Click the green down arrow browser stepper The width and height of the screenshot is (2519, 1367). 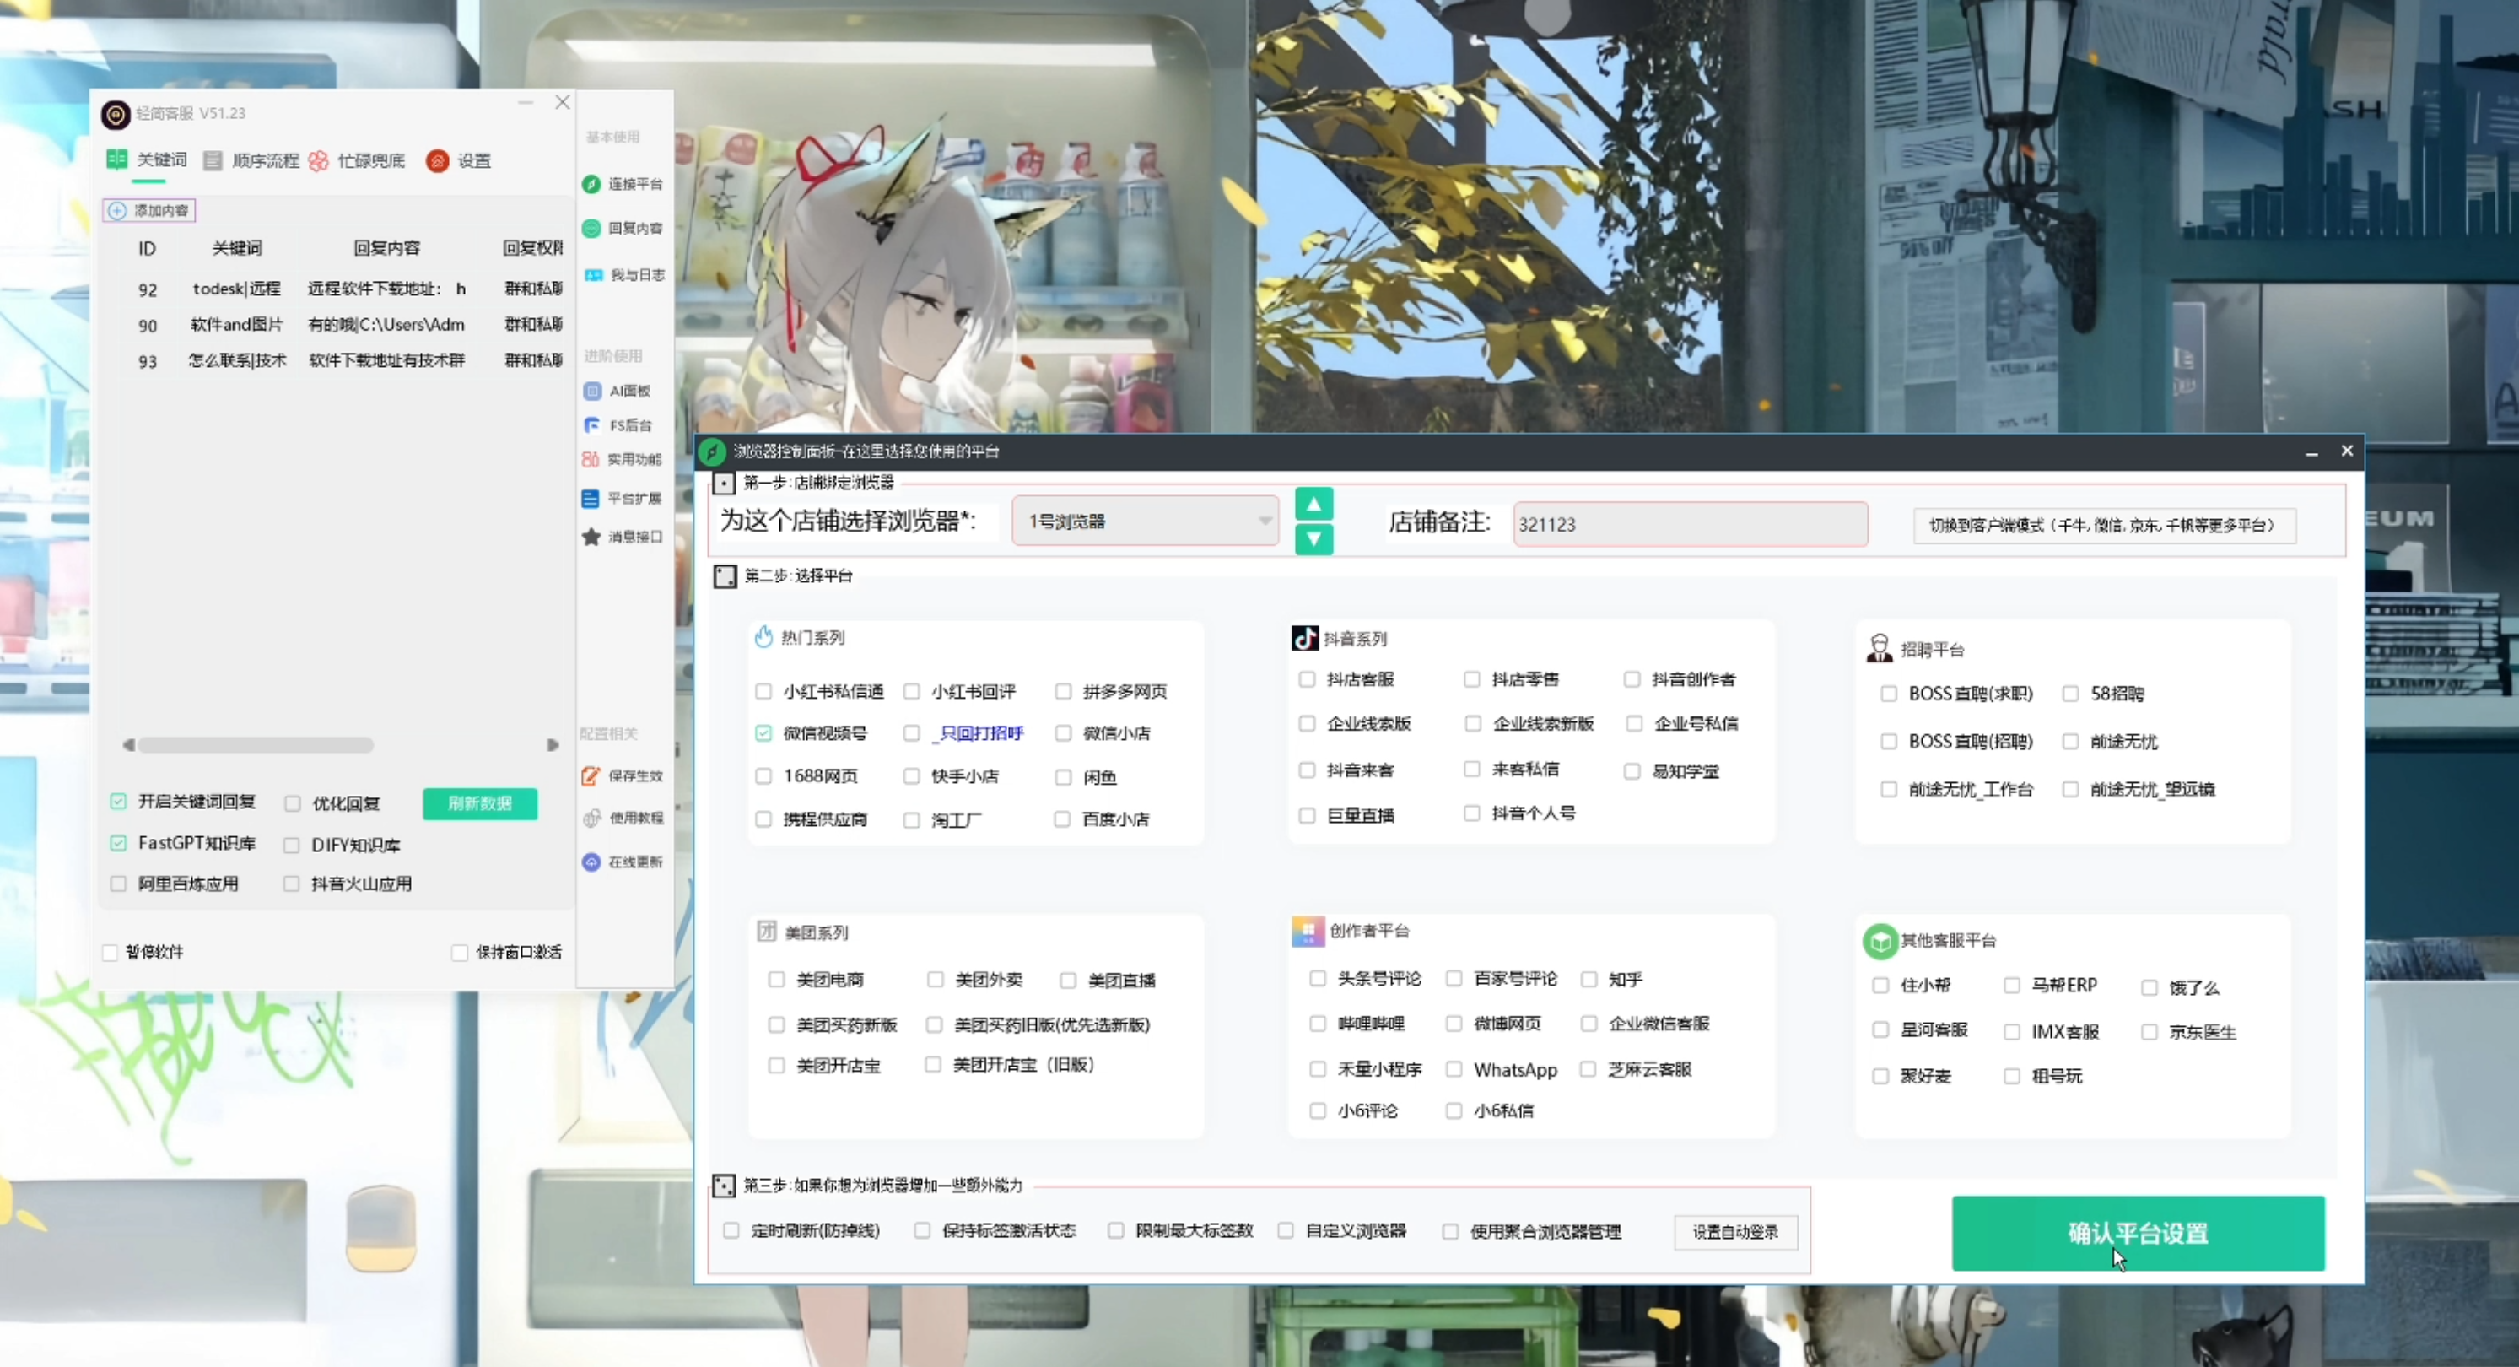tap(1313, 538)
